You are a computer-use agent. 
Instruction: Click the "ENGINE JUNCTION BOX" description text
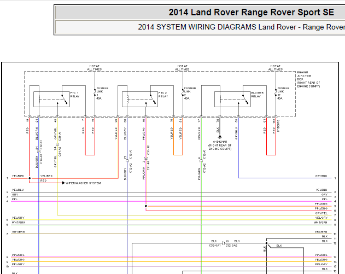[x=308, y=79]
